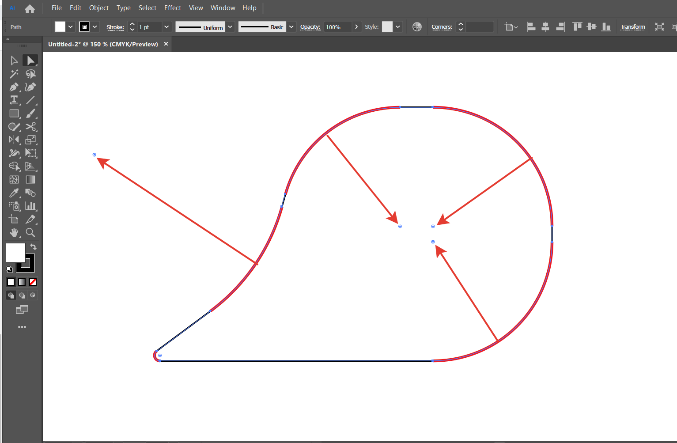Viewport: 677px width, 443px height.
Task: Swap the fill and stroke colors
Action: [33, 246]
